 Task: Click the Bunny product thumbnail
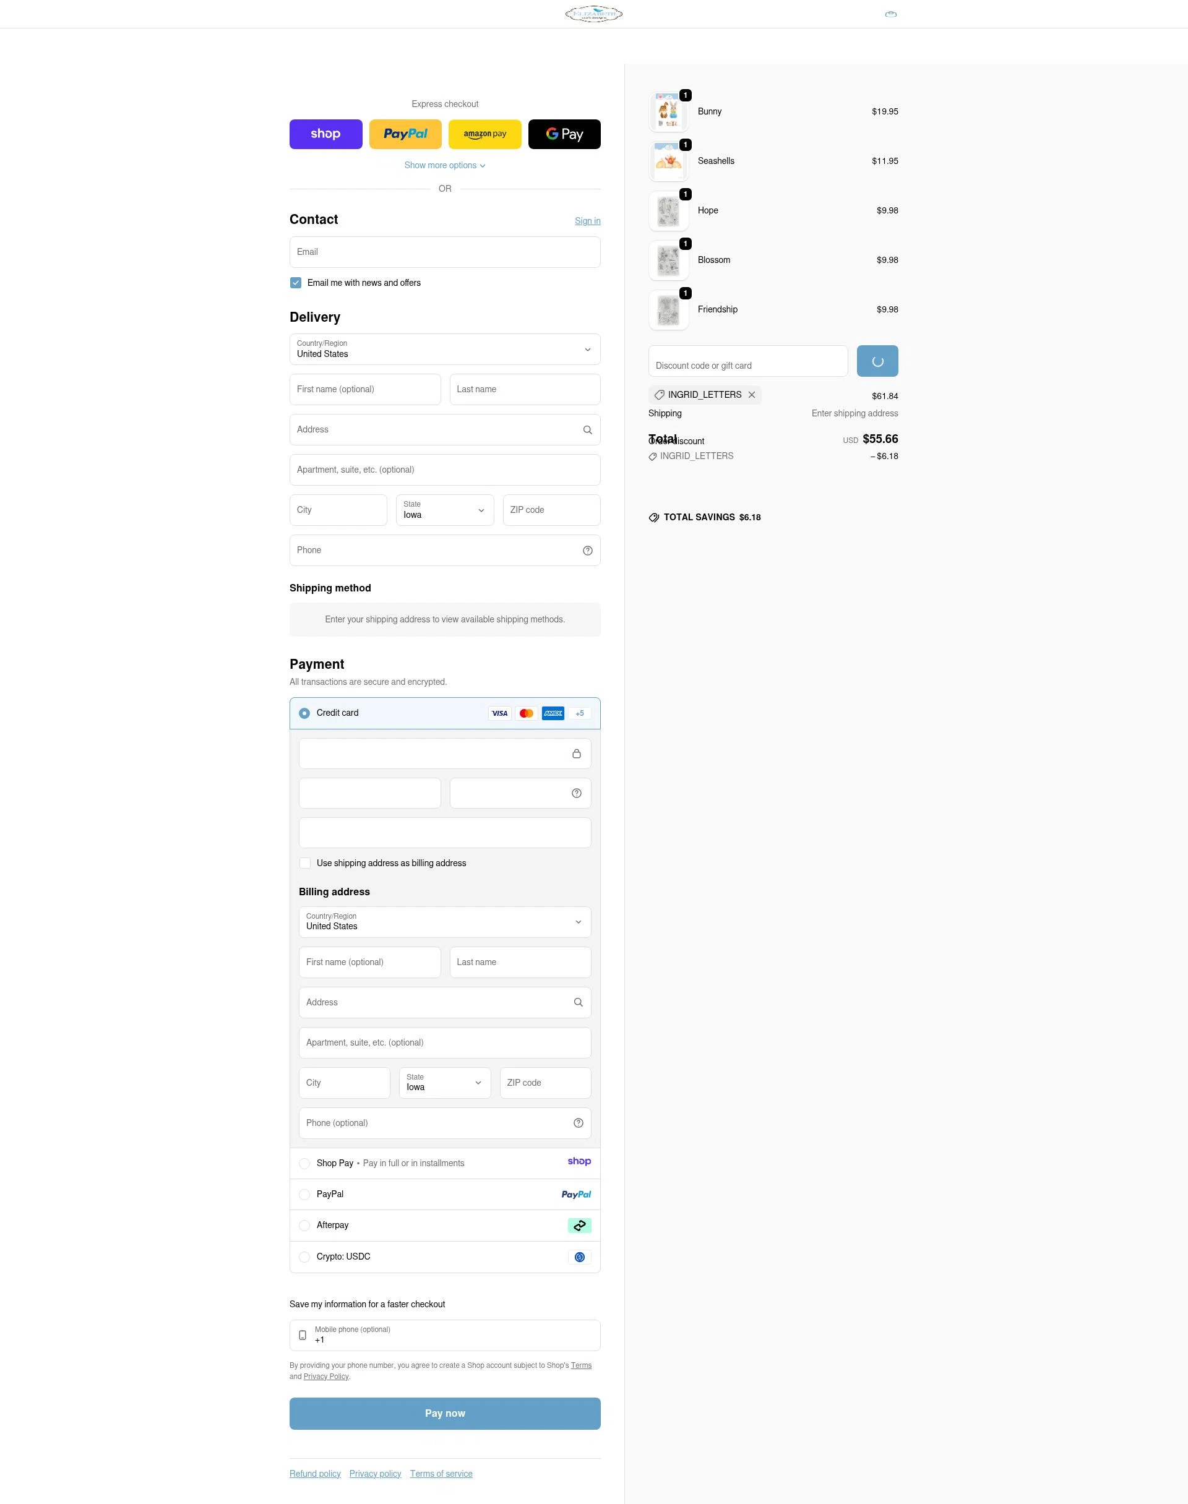click(x=668, y=112)
